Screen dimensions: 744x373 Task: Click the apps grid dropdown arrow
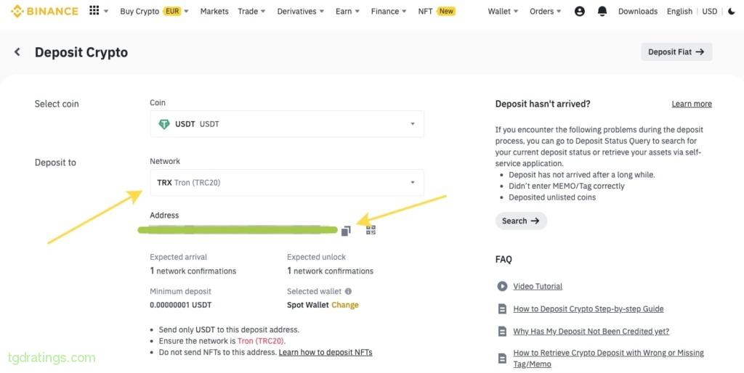[x=106, y=11]
